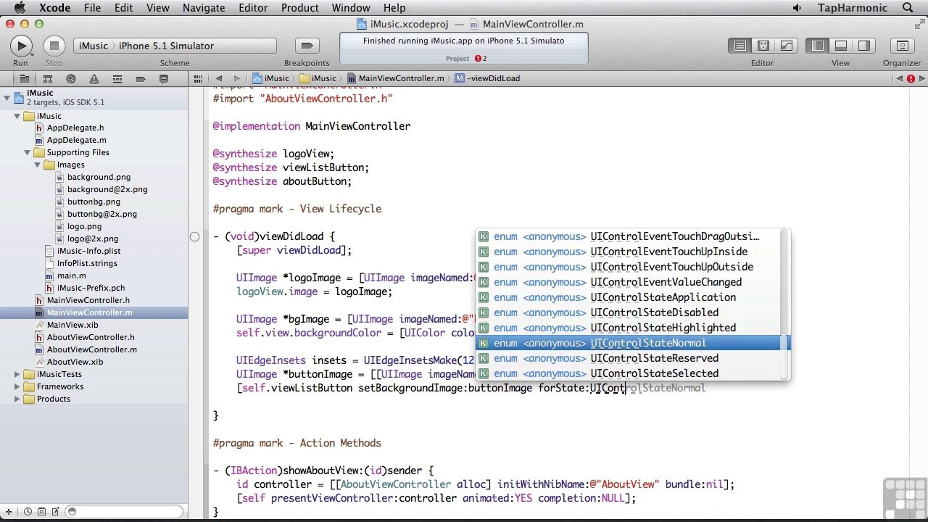Choose UIControlStateHighlighted completion suggestion
Image resolution: width=928 pixels, height=522 pixels.
[x=628, y=328]
